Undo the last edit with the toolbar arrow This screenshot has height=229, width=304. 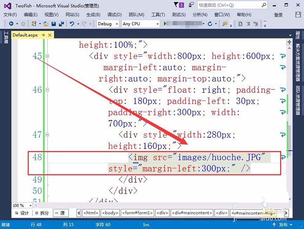(72, 23)
